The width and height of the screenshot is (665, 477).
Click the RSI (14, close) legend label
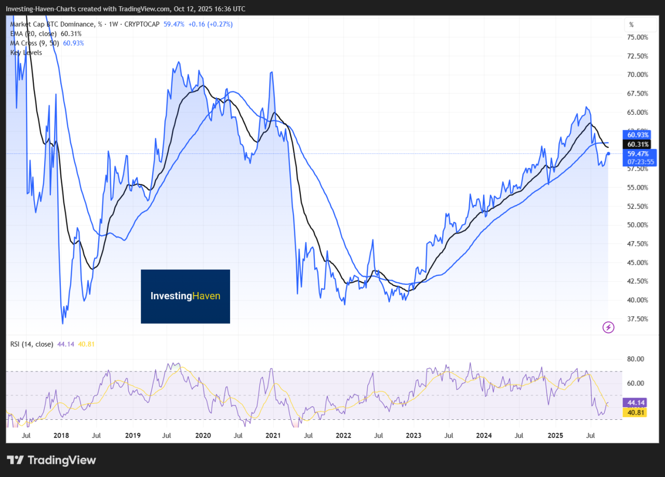(x=32, y=344)
